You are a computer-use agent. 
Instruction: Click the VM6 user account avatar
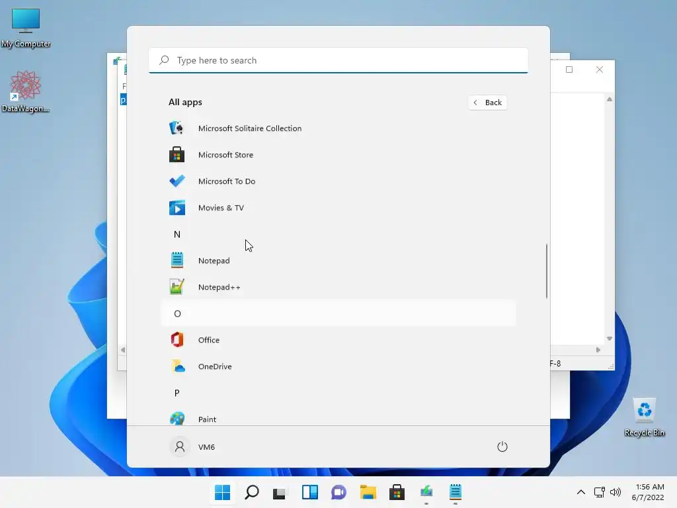point(180,446)
